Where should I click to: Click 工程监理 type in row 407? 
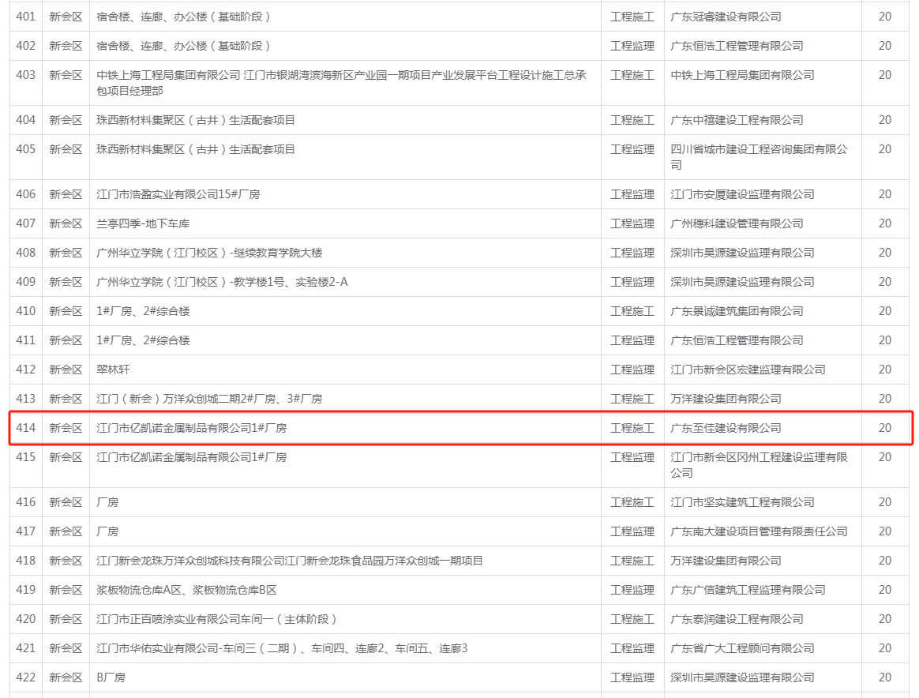(632, 223)
